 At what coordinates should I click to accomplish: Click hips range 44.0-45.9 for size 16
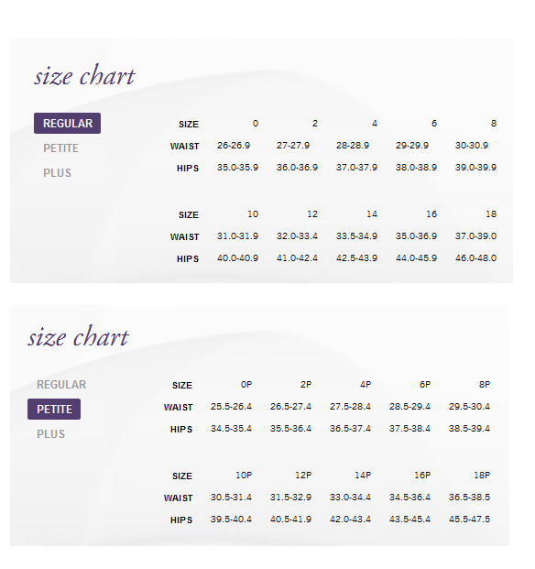[x=416, y=258]
